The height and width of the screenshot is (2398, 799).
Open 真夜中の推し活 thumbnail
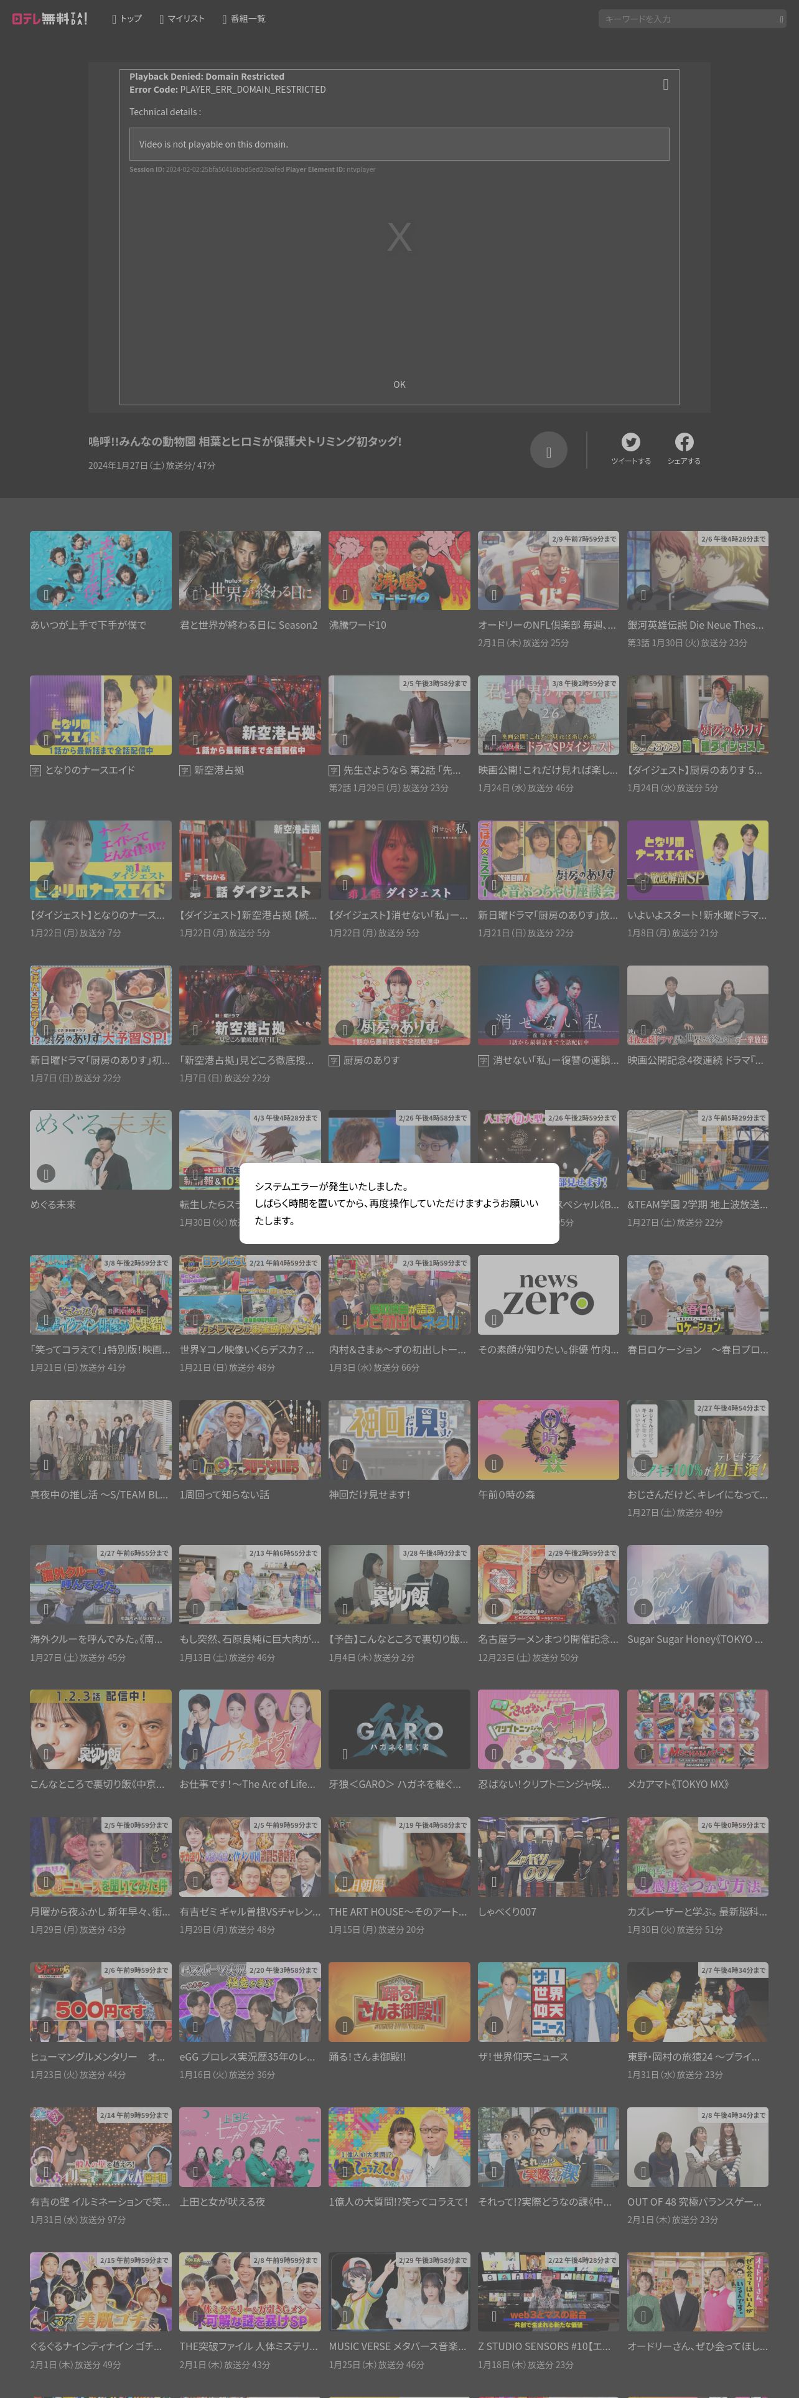point(100,1439)
